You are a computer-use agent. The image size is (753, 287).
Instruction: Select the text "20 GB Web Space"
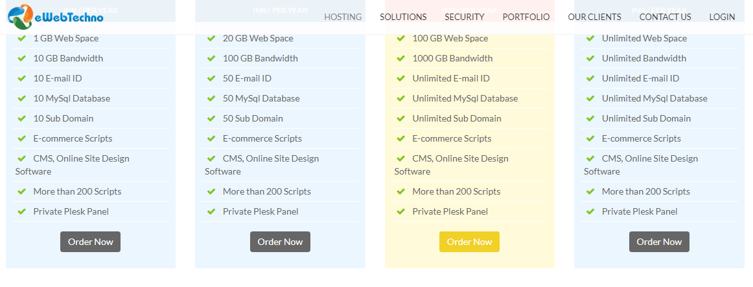pyautogui.click(x=258, y=38)
